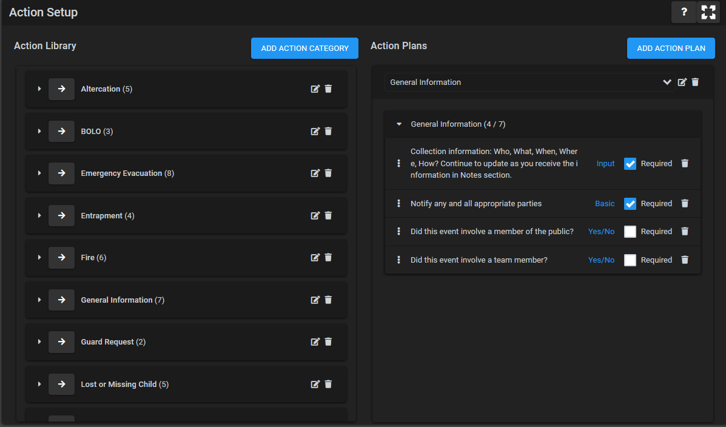Image resolution: width=726 pixels, height=427 pixels.
Task: Delete the Entrapment category
Action: (328, 216)
